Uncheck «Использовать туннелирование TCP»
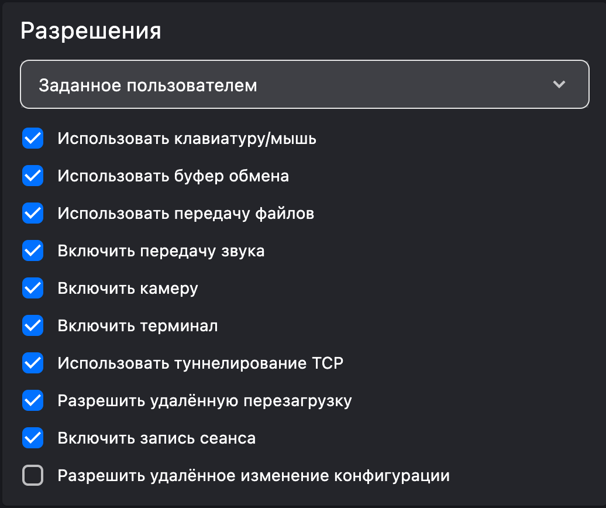Viewport: 606px width, 508px height. click(33, 363)
